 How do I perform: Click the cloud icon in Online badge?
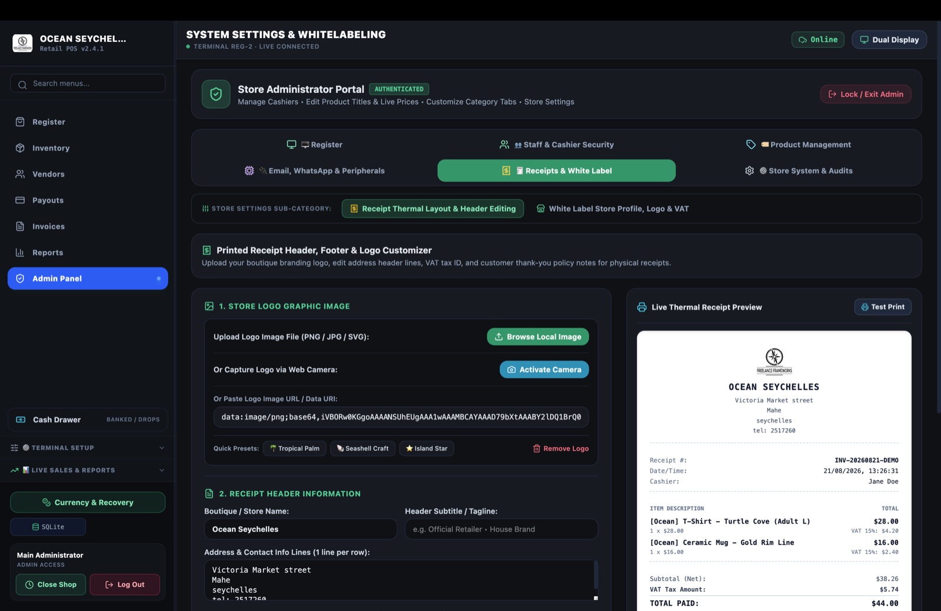[x=802, y=39]
